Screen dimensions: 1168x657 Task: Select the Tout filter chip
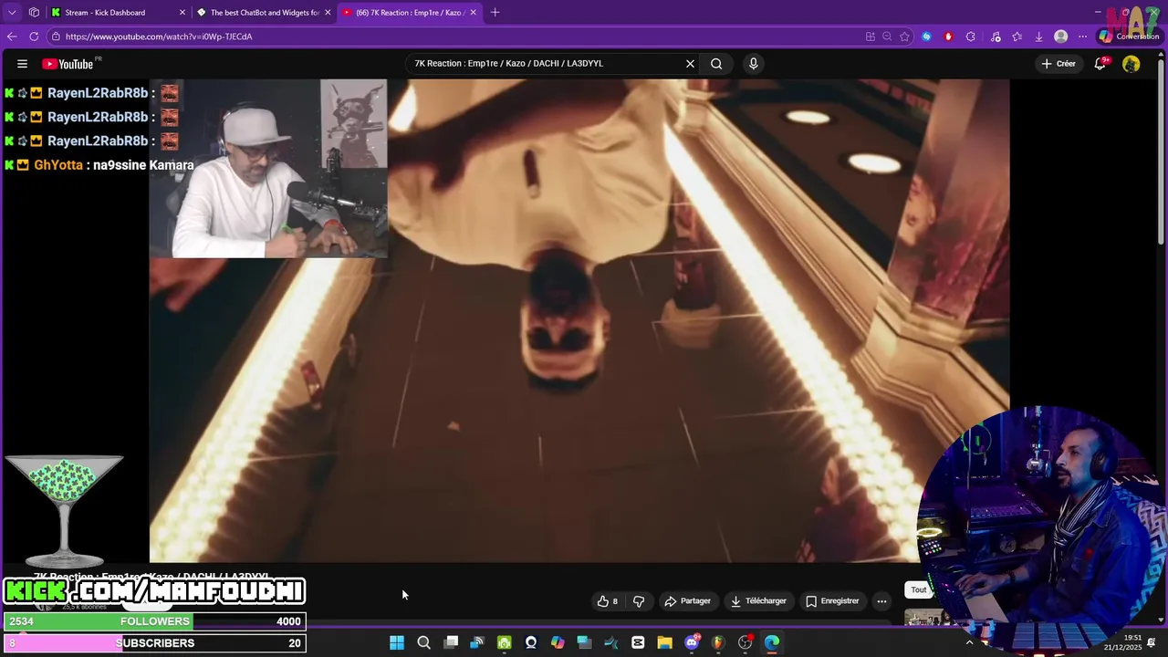tap(919, 589)
